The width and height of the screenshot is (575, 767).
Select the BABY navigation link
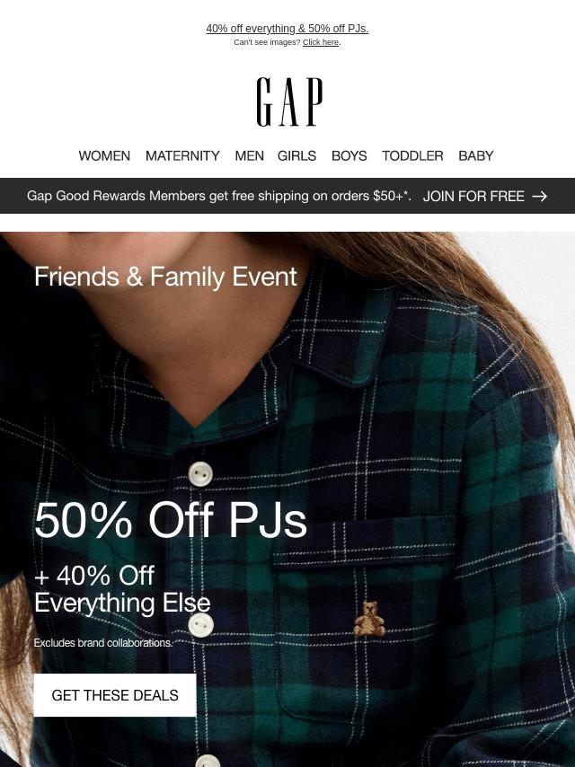coord(475,155)
